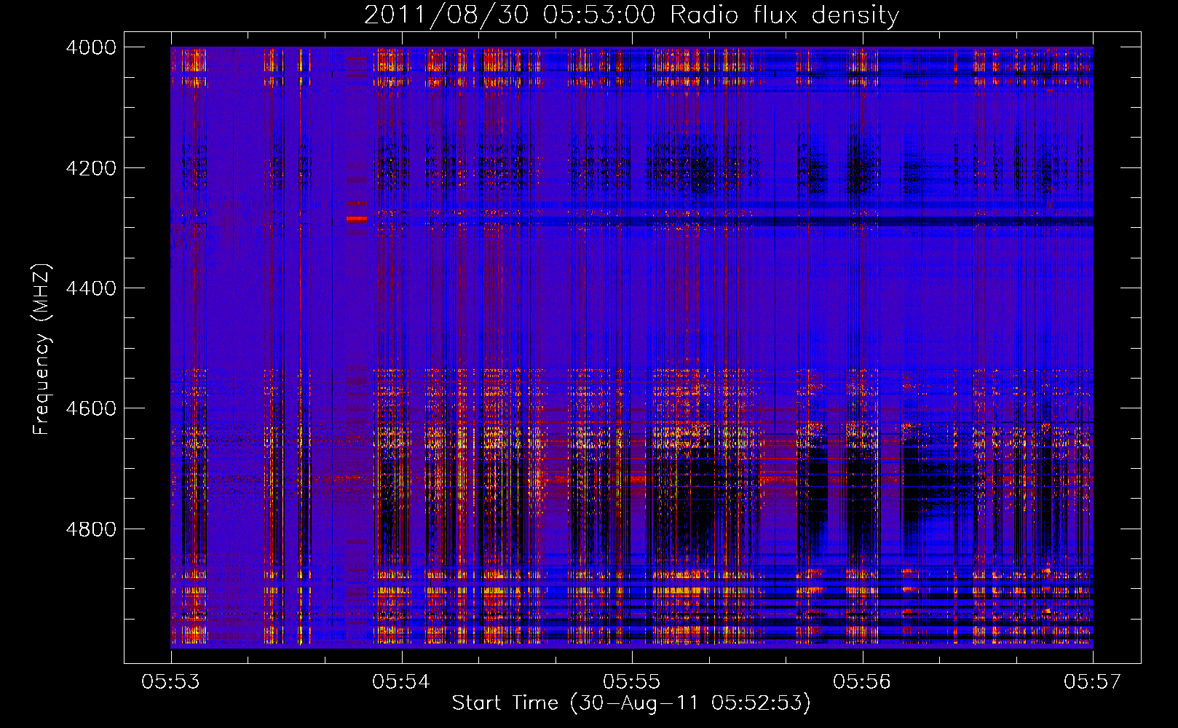Click the 4400 frequency axis label
This screenshot has width=1178, height=728.
pyautogui.click(x=91, y=288)
